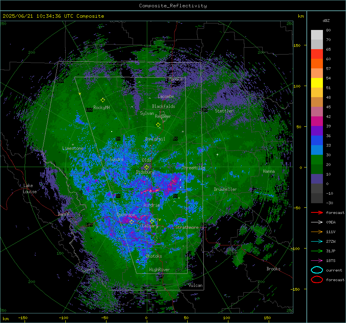The width and height of the screenshot is (346, 323).
Task: Click the Vulcan city label
Action: [x=195, y=285]
